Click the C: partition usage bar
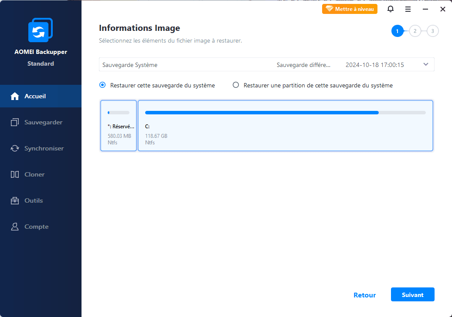 [x=285, y=113]
